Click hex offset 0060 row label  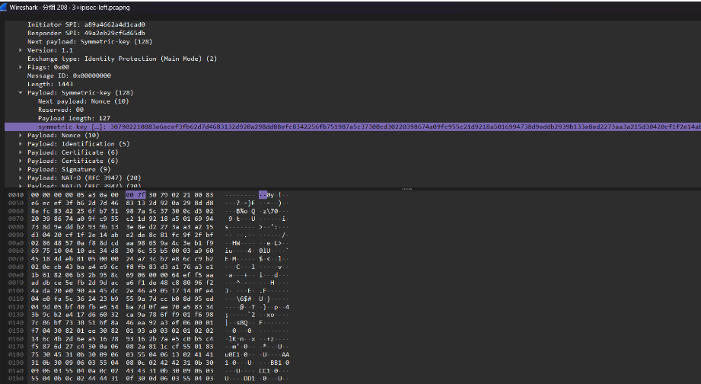16,211
